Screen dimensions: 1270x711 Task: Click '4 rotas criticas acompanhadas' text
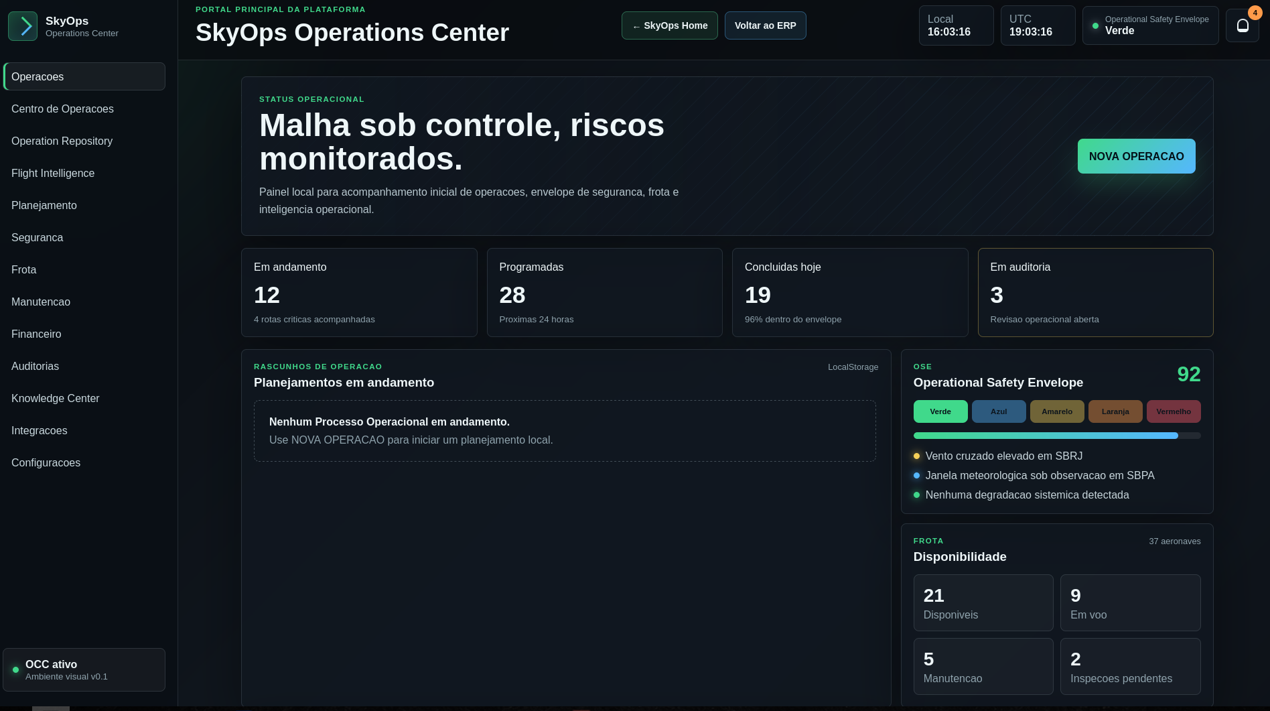[314, 320]
